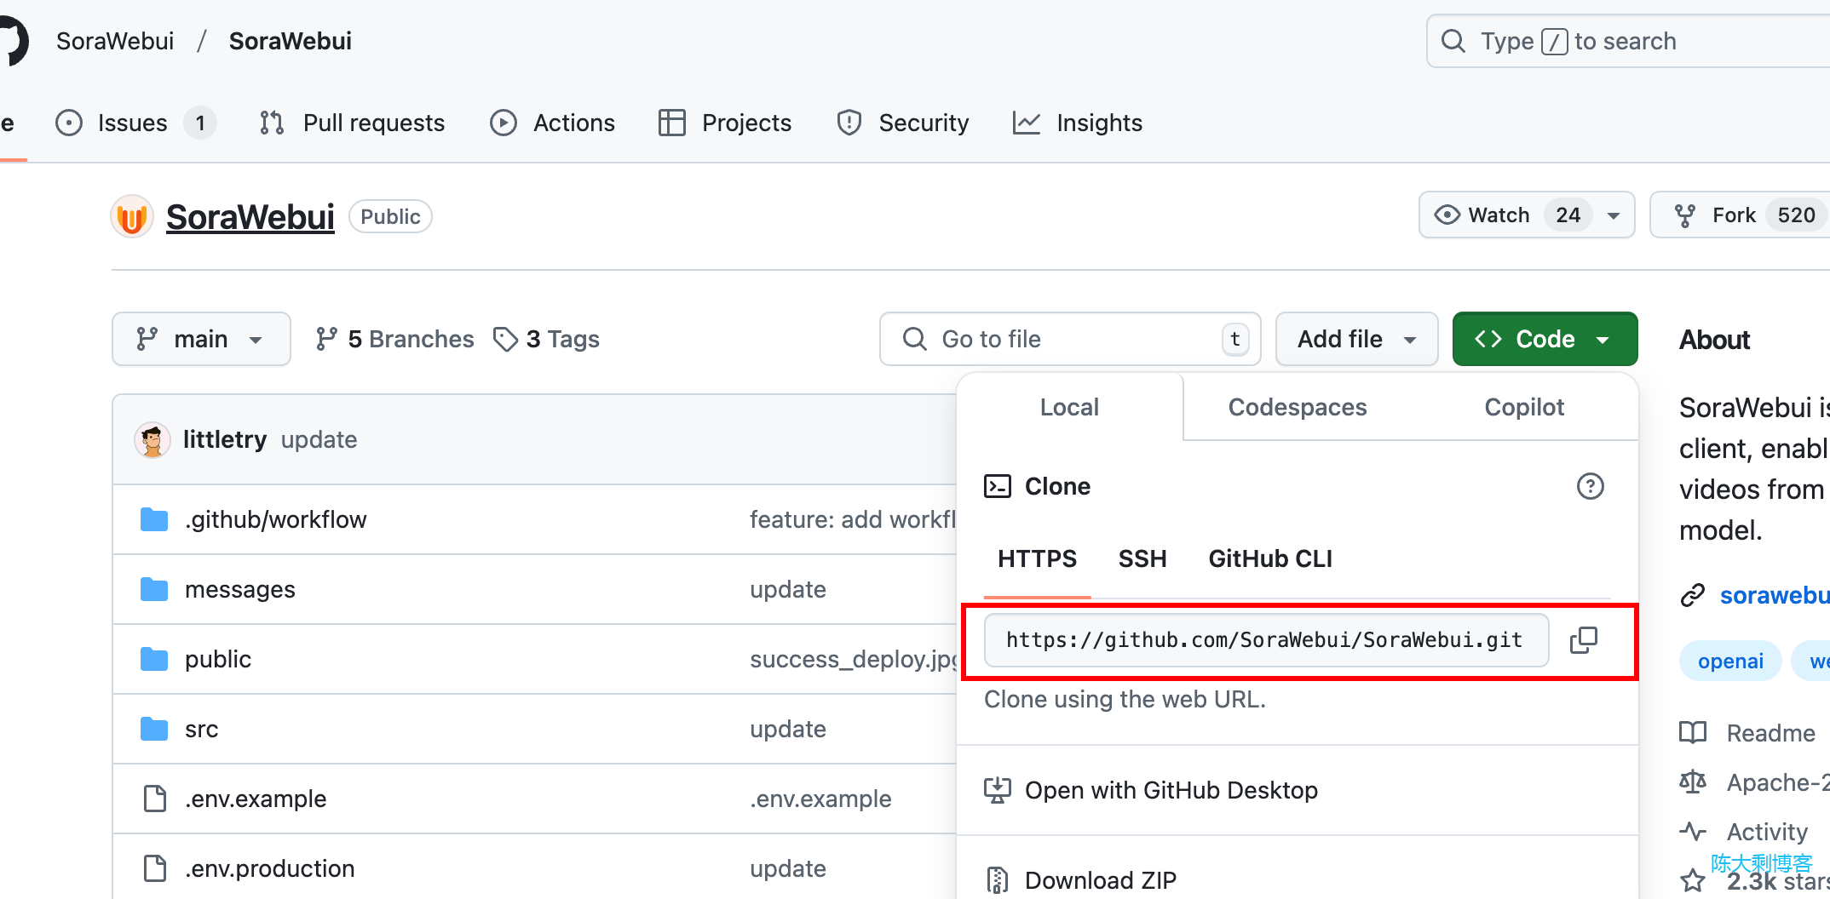Open the Issues tab
Screen dimensions: 1830x899
(x=135, y=123)
